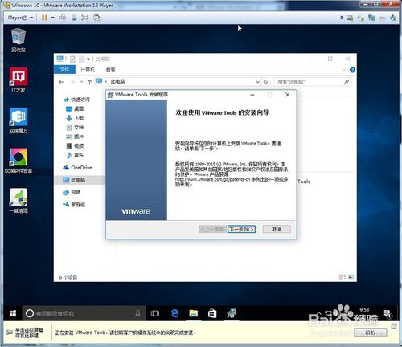Click 下一步 in the VMware Tools installer
This screenshot has width=402, height=347.
click(241, 229)
